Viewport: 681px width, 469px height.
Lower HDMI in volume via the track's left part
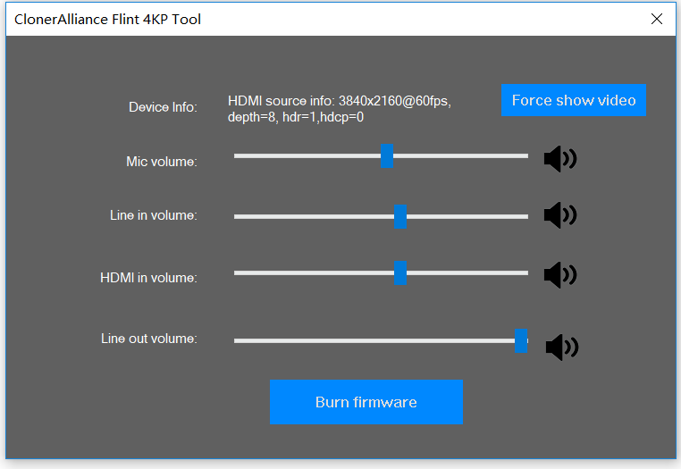313,273
